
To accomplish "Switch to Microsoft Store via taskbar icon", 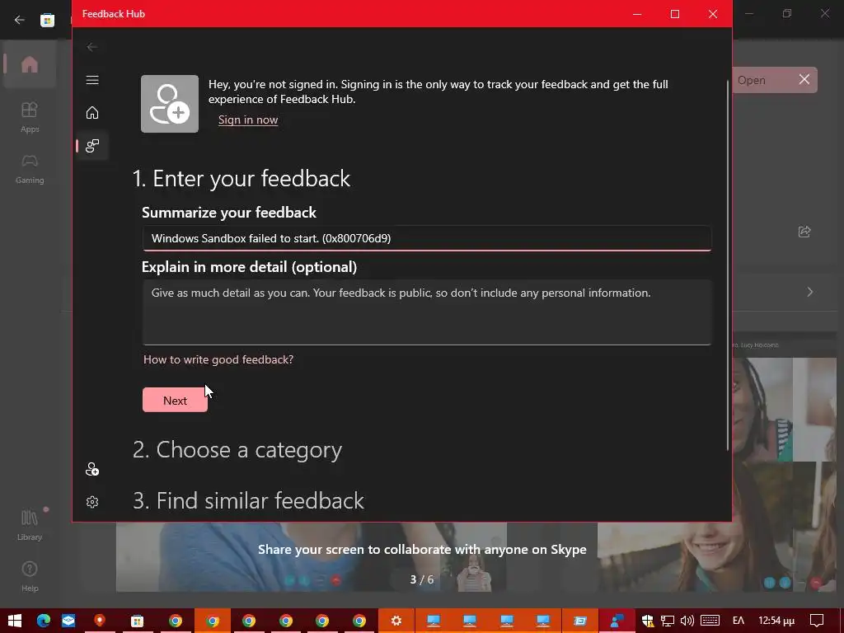I will click(x=138, y=621).
